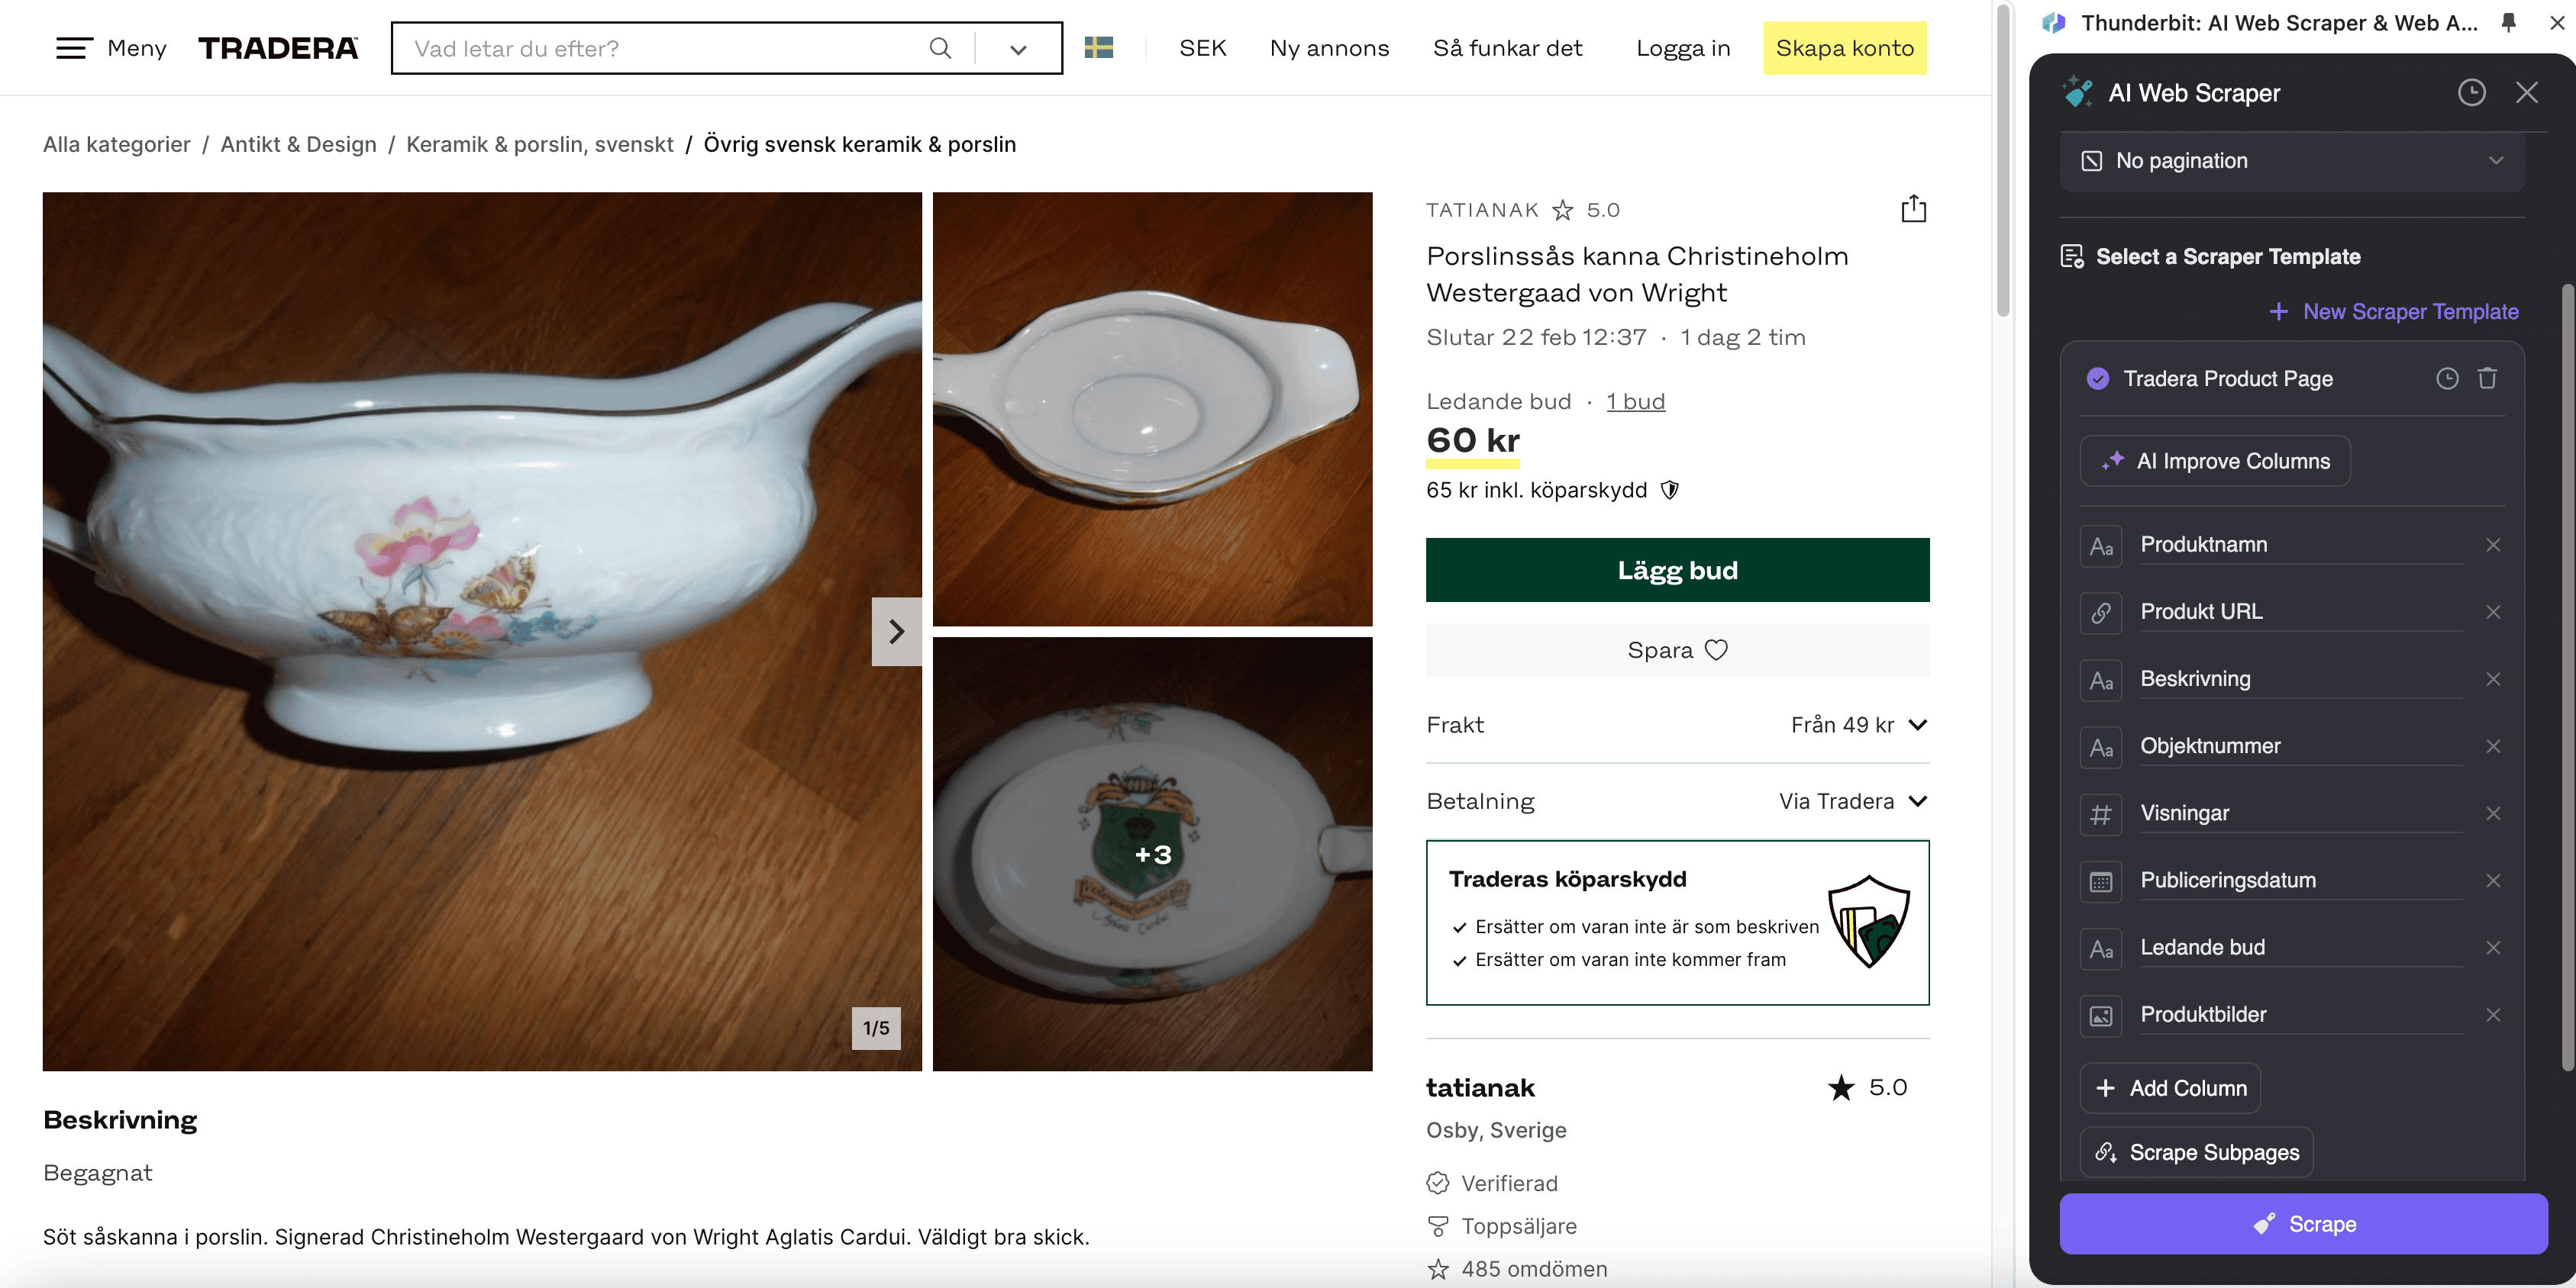Click the Lägg bud button
The width and height of the screenshot is (2576, 1288).
point(1677,571)
